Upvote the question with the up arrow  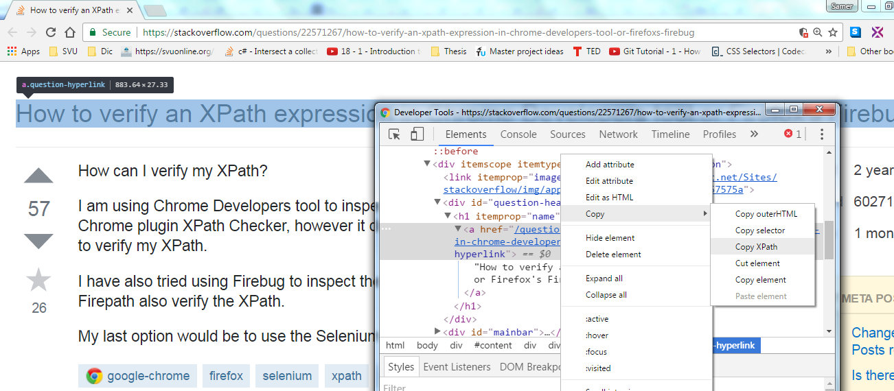[38, 176]
